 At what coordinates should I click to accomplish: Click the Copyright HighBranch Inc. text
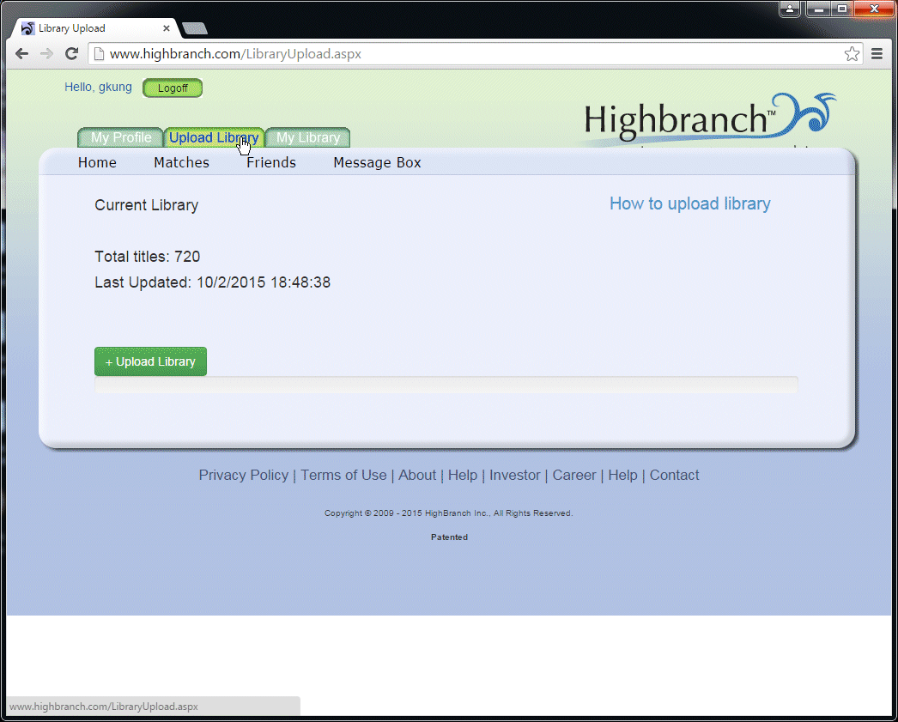click(x=448, y=513)
